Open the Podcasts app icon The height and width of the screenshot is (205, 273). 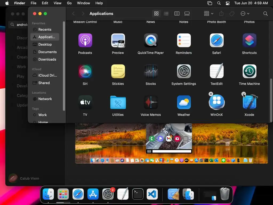(85, 41)
